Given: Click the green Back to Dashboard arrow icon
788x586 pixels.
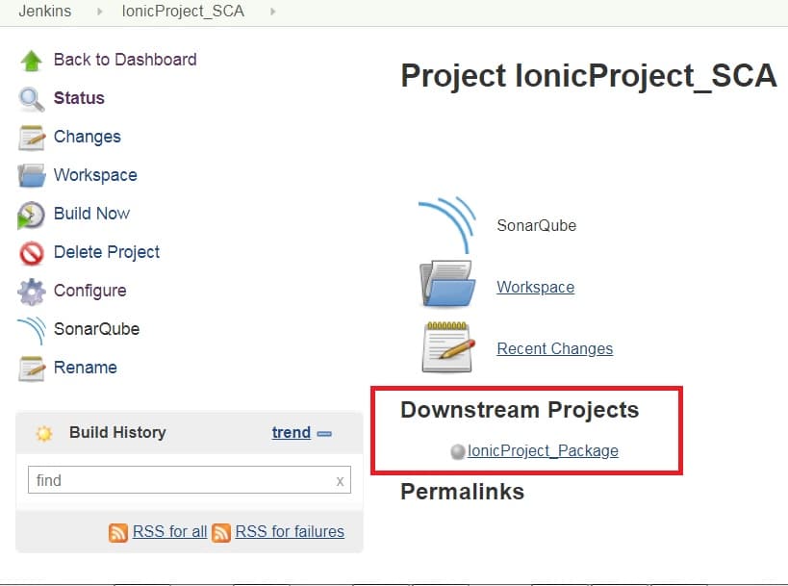Looking at the screenshot, I should point(31,61).
